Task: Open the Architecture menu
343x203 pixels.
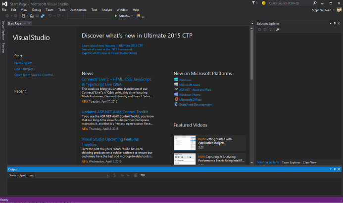Action: 78,10
